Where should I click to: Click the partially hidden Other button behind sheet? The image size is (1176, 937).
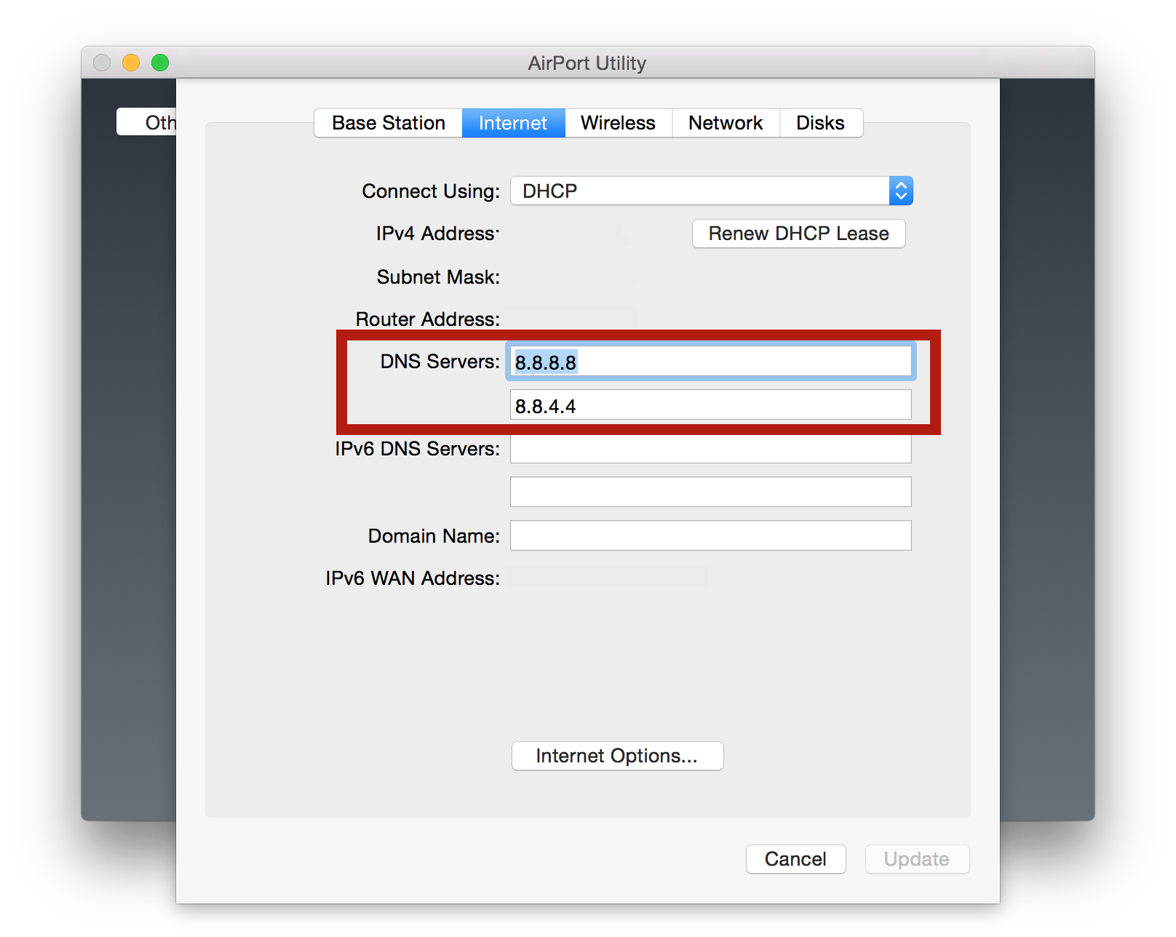147,122
